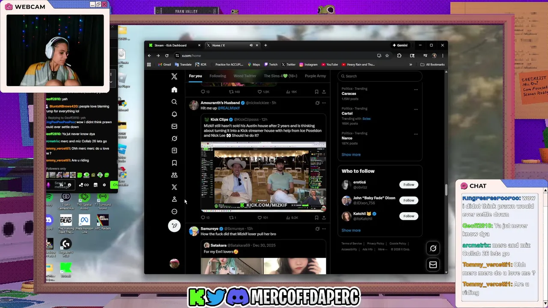
Task: Like the post showing 1.5K likes
Action: (x=263, y=92)
